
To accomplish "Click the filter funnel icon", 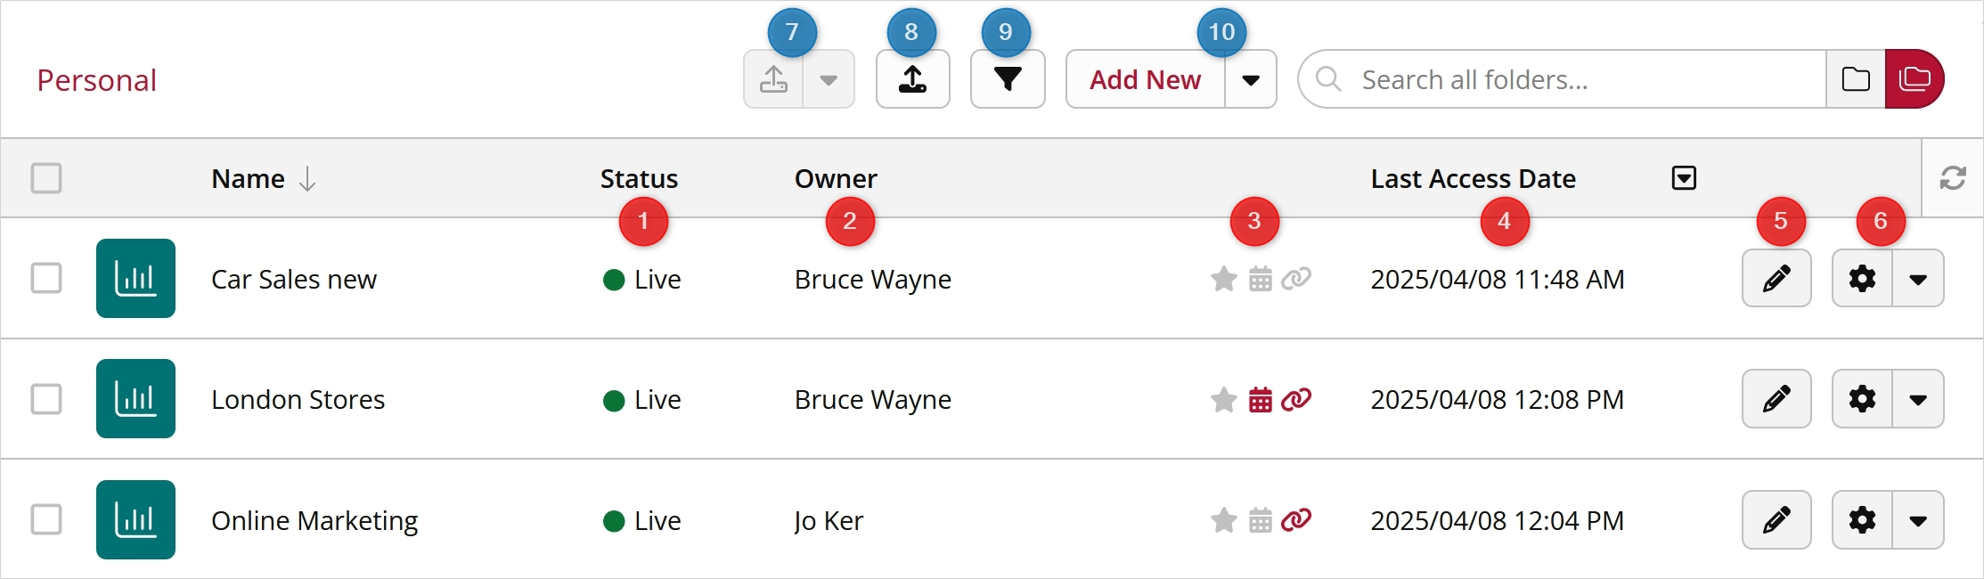I will click(1007, 79).
